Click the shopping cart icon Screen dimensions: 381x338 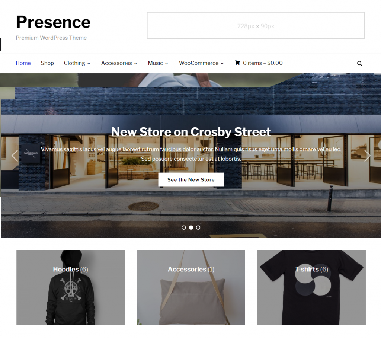click(237, 63)
